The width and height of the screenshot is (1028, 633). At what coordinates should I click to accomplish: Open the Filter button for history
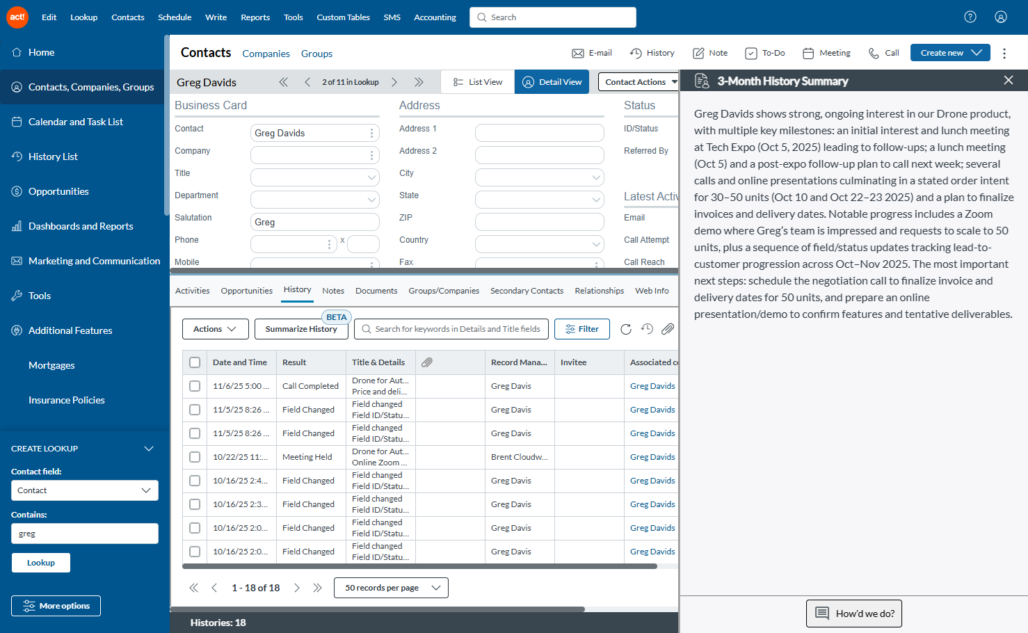click(582, 329)
